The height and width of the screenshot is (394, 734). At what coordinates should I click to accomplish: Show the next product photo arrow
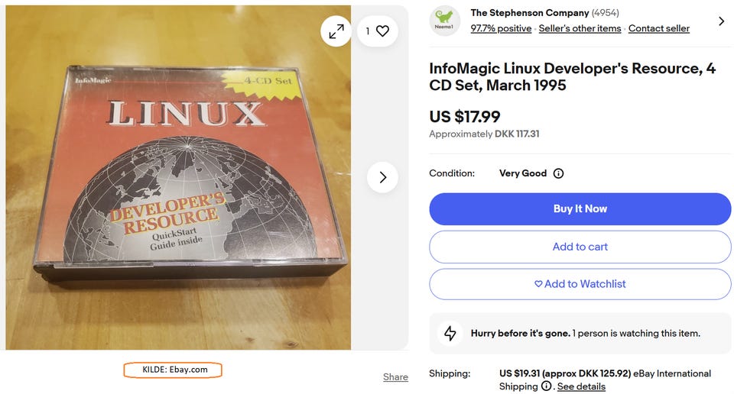point(382,177)
